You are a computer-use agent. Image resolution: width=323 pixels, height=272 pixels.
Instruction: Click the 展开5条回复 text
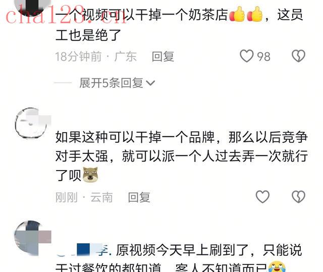111,83
